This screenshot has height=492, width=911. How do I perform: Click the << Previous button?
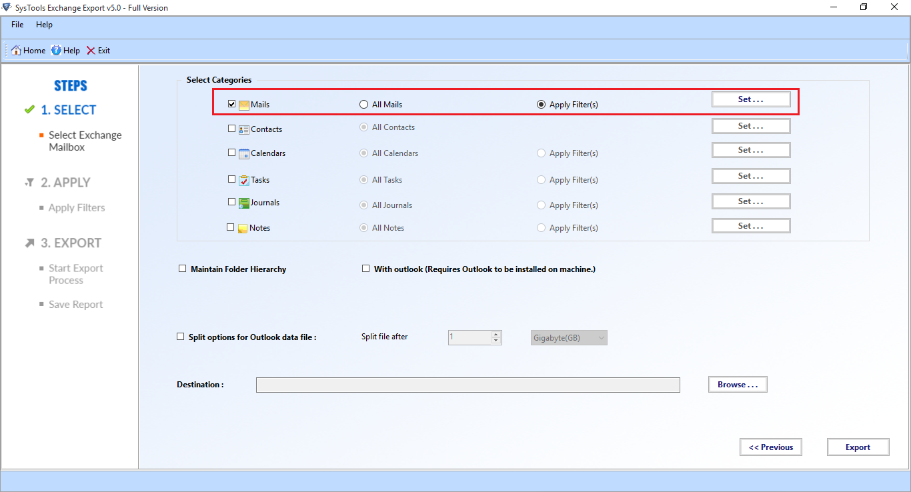tap(771, 447)
